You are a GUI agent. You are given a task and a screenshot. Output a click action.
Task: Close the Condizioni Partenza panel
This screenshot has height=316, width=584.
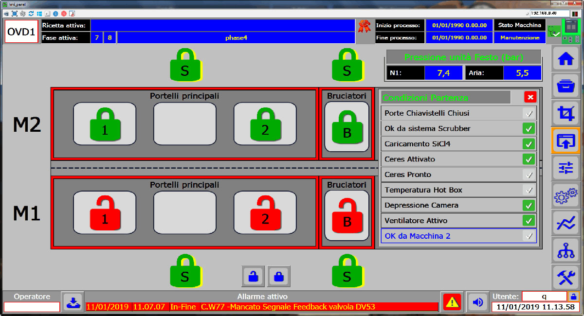tap(530, 97)
